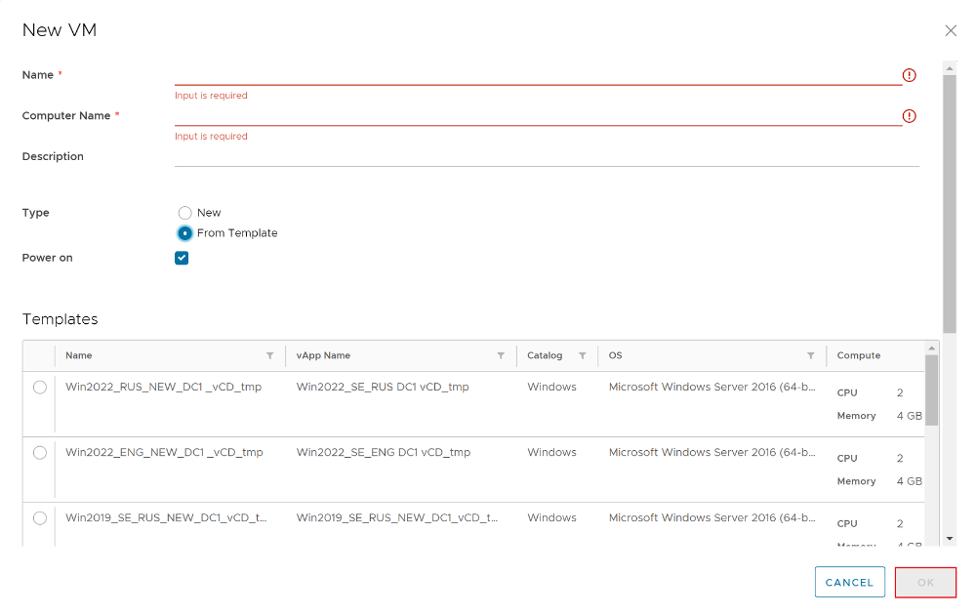Select template Win2022_RUS_NEW_DC1 _vCD_tmp
The width and height of the screenshot is (976, 615).
click(40, 388)
